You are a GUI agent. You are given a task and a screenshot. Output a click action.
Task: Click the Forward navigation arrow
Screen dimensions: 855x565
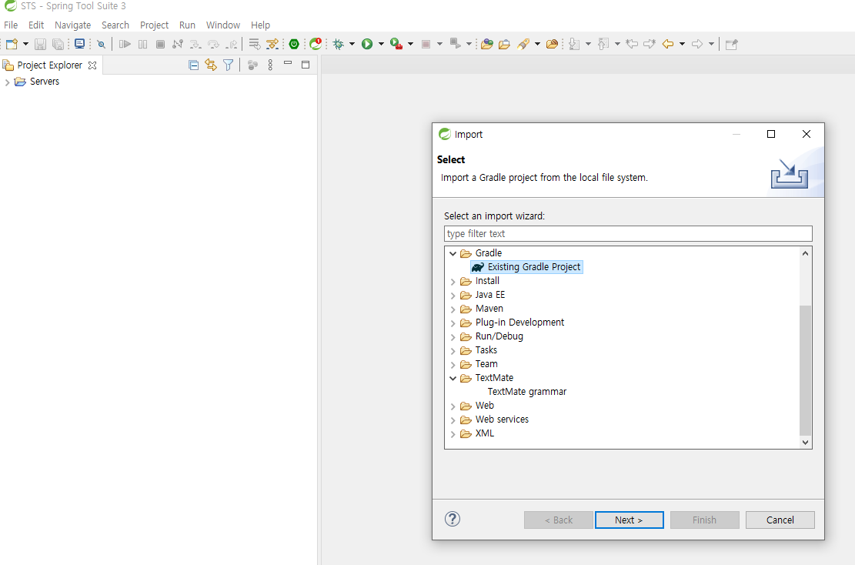(x=697, y=44)
